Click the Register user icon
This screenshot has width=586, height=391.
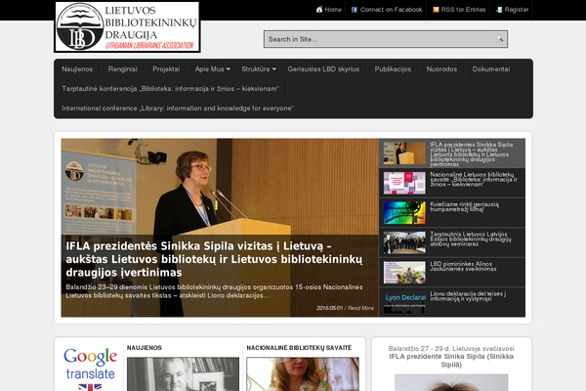[499, 10]
